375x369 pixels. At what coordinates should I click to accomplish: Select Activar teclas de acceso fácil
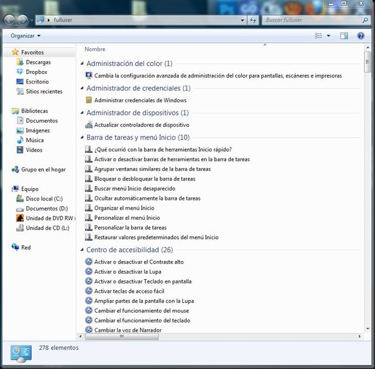click(x=129, y=291)
